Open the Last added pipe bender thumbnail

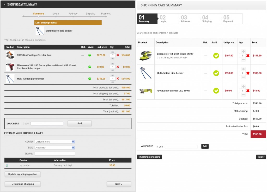[x=40, y=31]
